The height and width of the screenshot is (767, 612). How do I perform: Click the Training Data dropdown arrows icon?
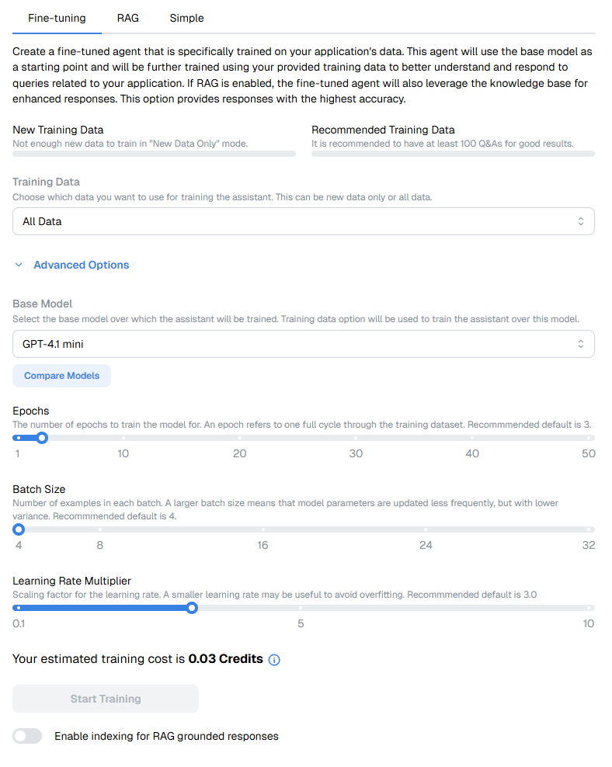(x=580, y=221)
